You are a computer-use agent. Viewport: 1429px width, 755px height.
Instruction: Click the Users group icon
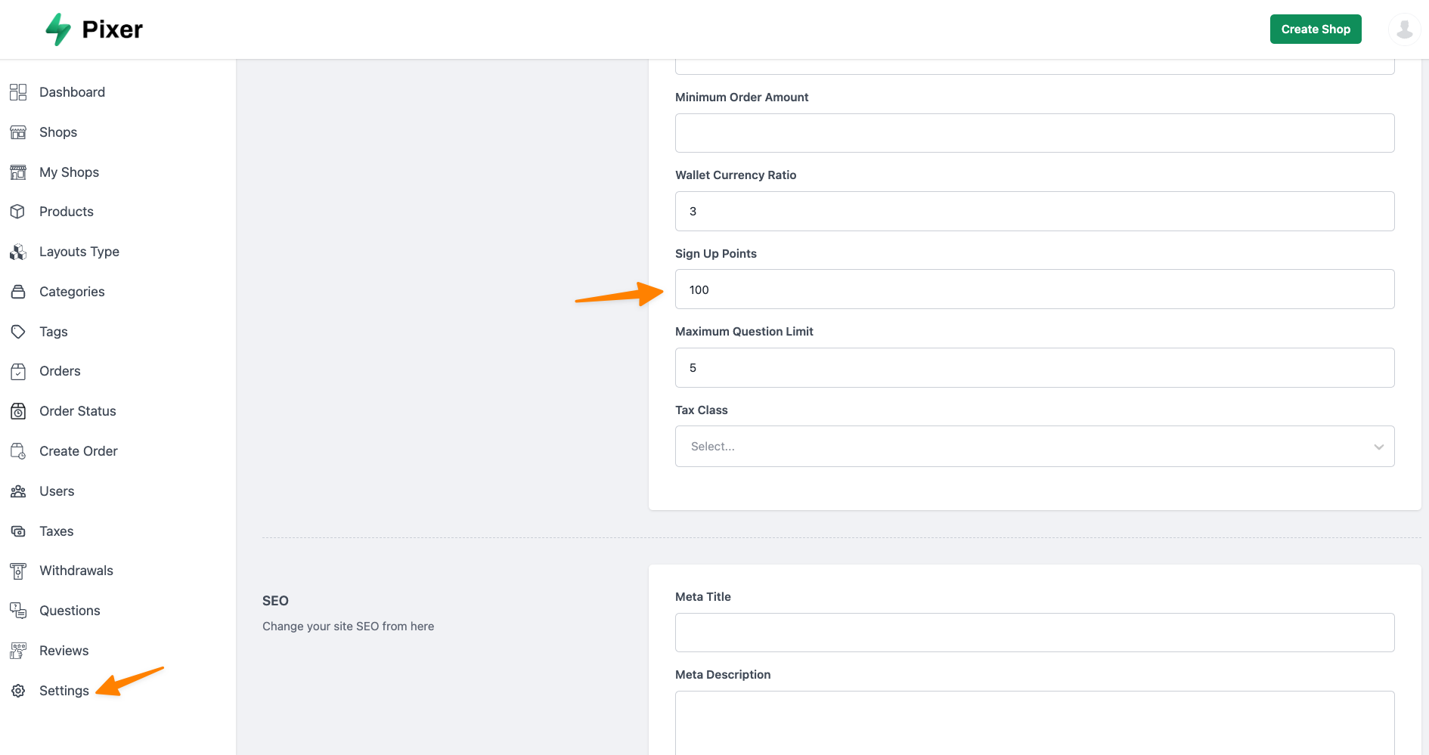tap(18, 491)
